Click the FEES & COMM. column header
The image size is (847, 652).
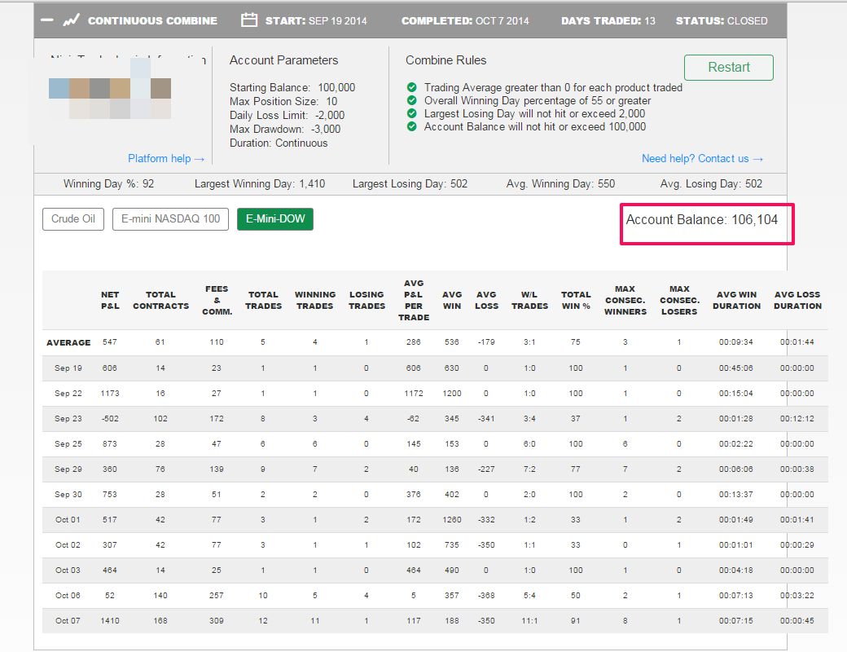[217, 300]
